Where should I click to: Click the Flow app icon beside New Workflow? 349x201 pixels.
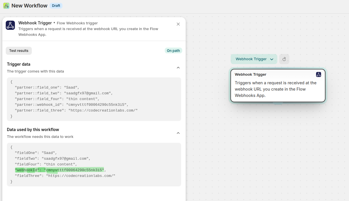tap(6, 6)
